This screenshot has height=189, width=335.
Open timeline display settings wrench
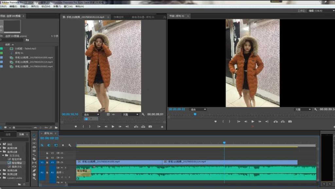click(70, 145)
